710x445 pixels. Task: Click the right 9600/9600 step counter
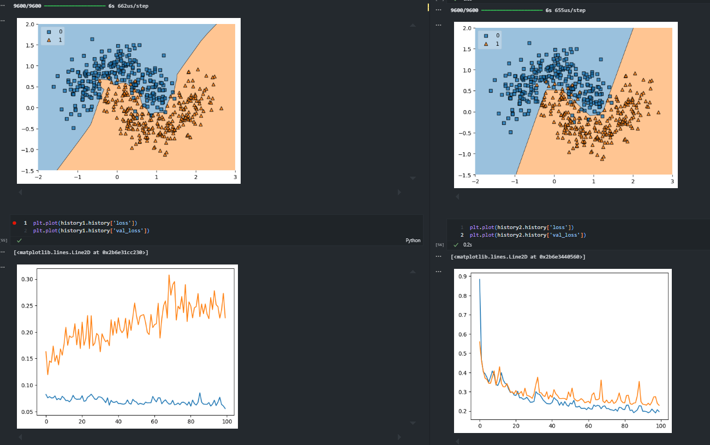click(464, 10)
